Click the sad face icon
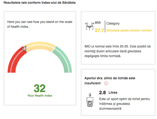This screenshot has height=119, width=157. pos(106,83)
